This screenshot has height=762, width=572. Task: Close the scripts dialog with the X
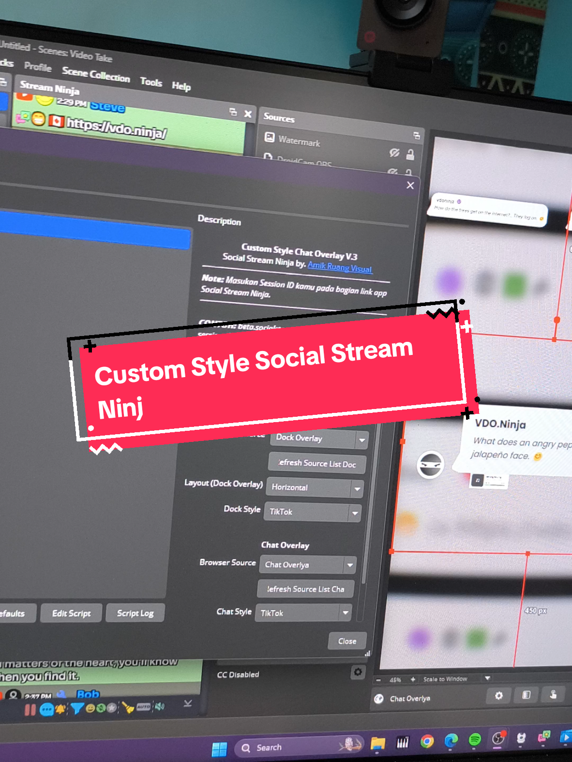[410, 185]
